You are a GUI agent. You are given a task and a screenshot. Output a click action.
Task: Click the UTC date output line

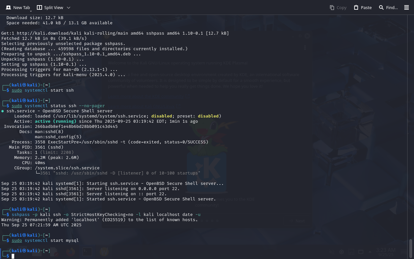(x=41, y=225)
